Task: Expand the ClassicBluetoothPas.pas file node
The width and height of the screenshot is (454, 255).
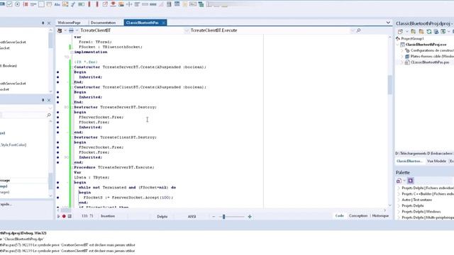Action: [402, 62]
